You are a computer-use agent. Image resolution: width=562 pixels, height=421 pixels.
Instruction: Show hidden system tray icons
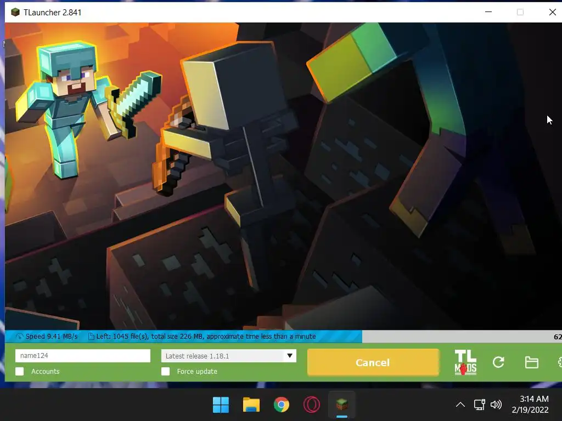coord(460,405)
